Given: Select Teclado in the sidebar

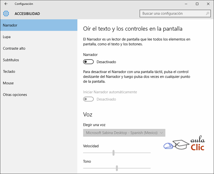Looking at the screenshot, I should (x=9, y=72).
